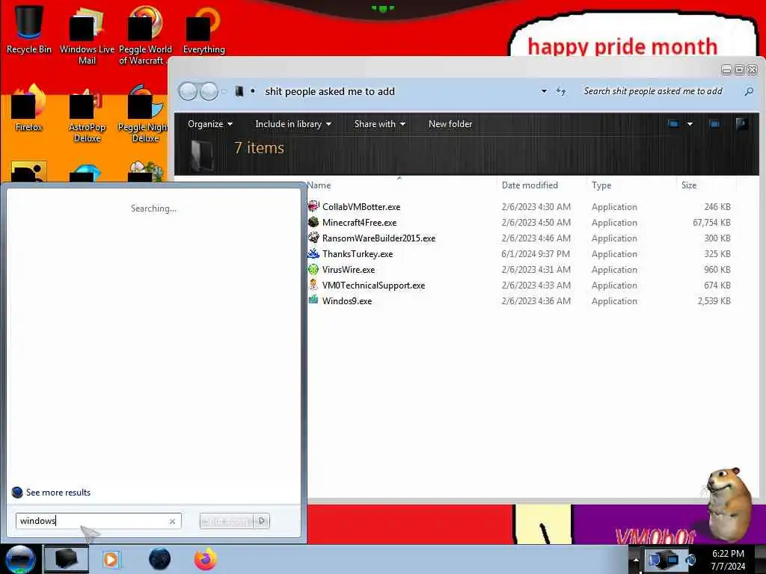Click the ThanksTurkey.exe date 6/1/2024 9:37 PM
The height and width of the screenshot is (574, 766).
click(536, 254)
